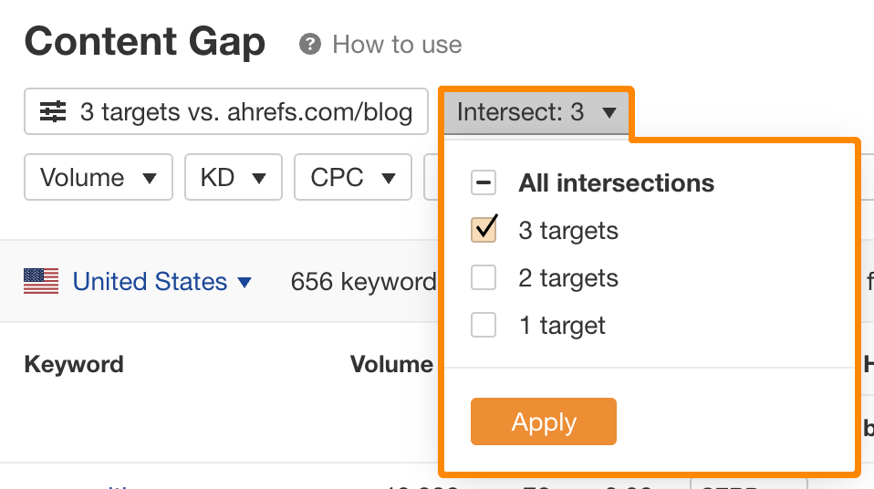This screenshot has height=489, width=874.
Task: Click the question mark help icon
Action: (310, 44)
